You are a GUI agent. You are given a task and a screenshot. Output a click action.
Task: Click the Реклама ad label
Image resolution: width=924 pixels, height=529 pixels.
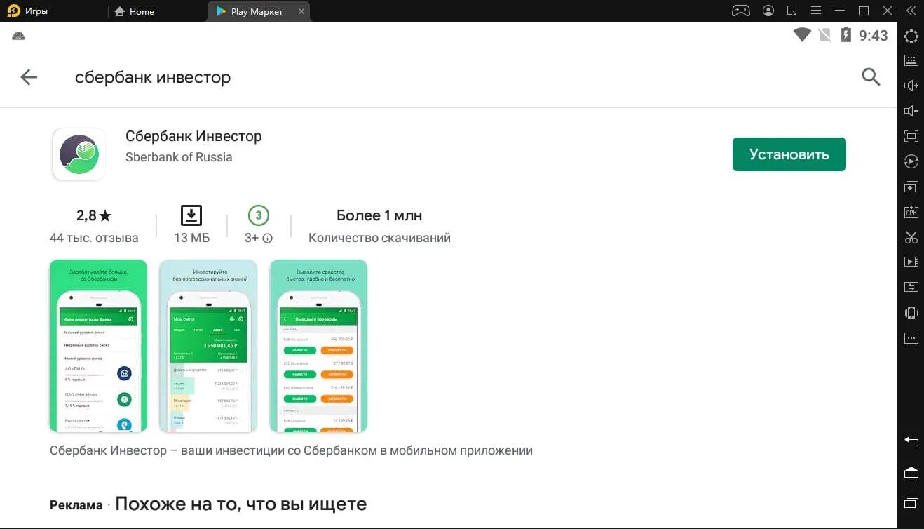76,505
